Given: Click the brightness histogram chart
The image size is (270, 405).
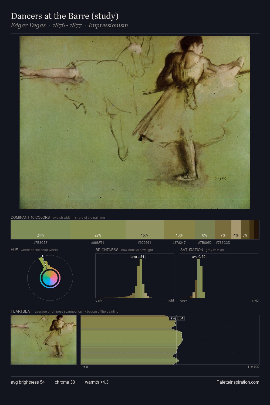Looking at the screenshot, I should click(x=135, y=276).
